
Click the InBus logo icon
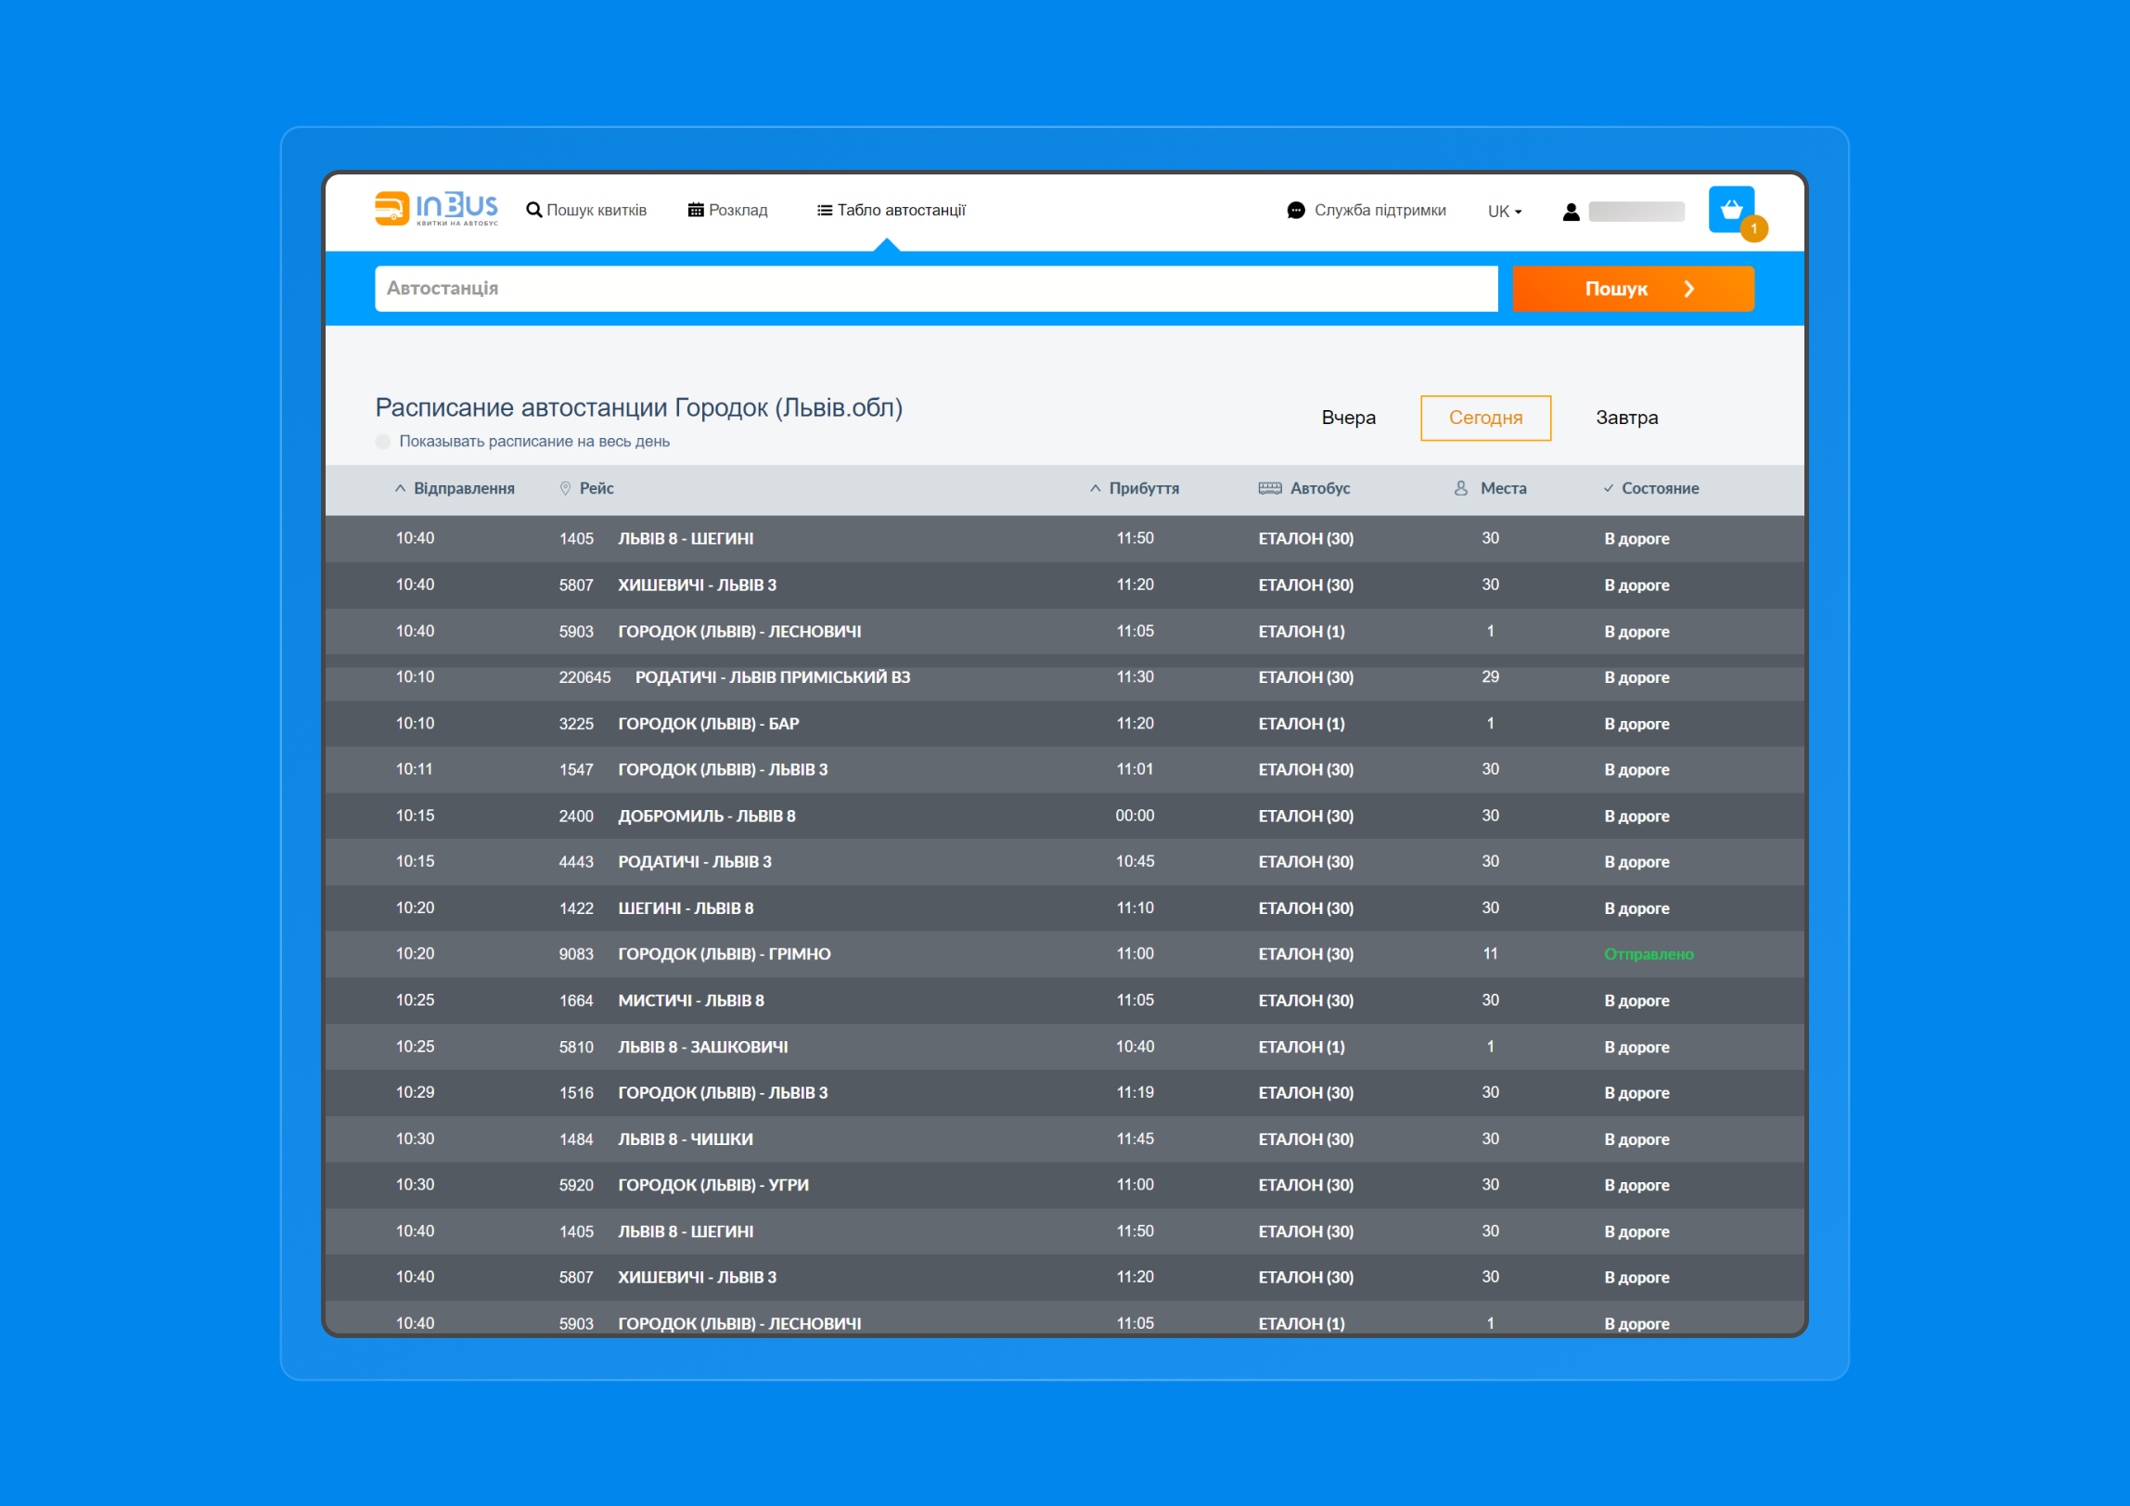point(391,209)
